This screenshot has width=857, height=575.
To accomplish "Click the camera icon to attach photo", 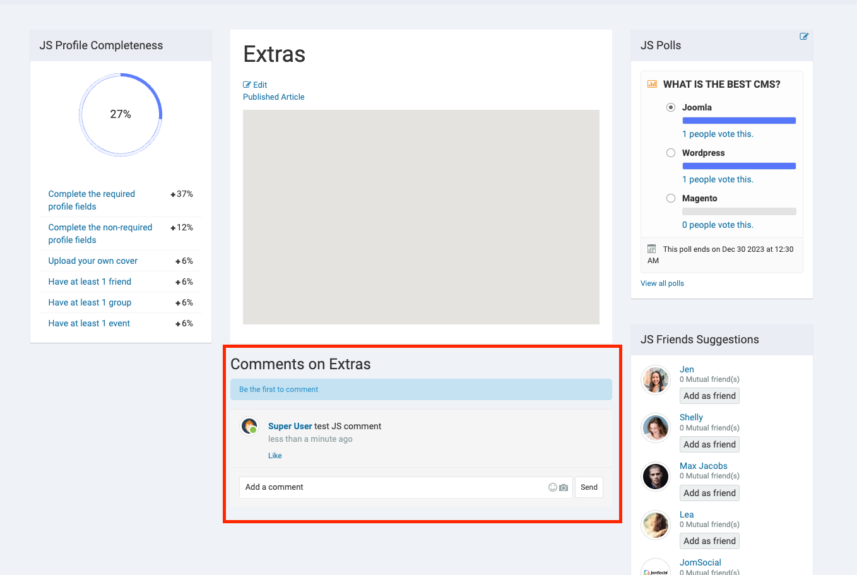I will pyautogui.click(x=564, y=487).
